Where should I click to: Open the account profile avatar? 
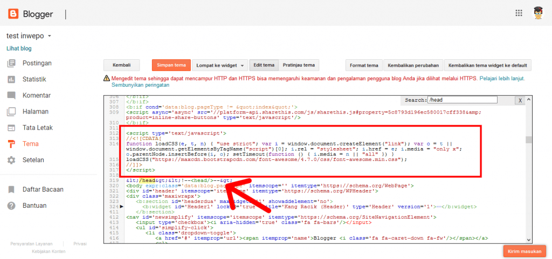tap(537, 13)
